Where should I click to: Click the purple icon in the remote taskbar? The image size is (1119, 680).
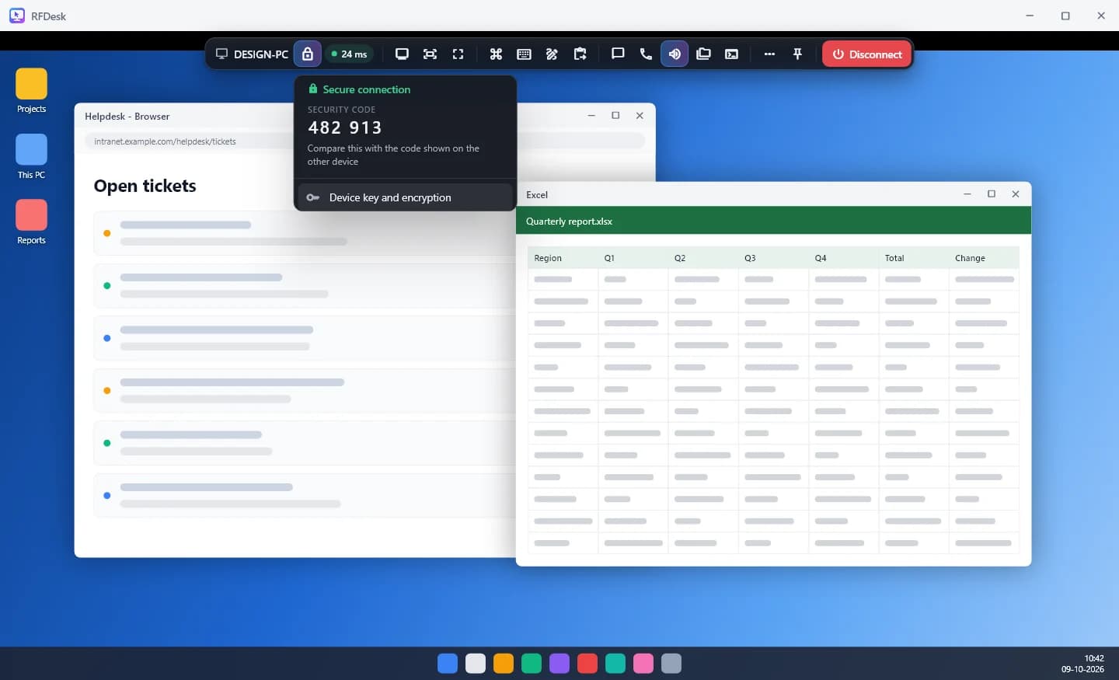pos(559,663)
